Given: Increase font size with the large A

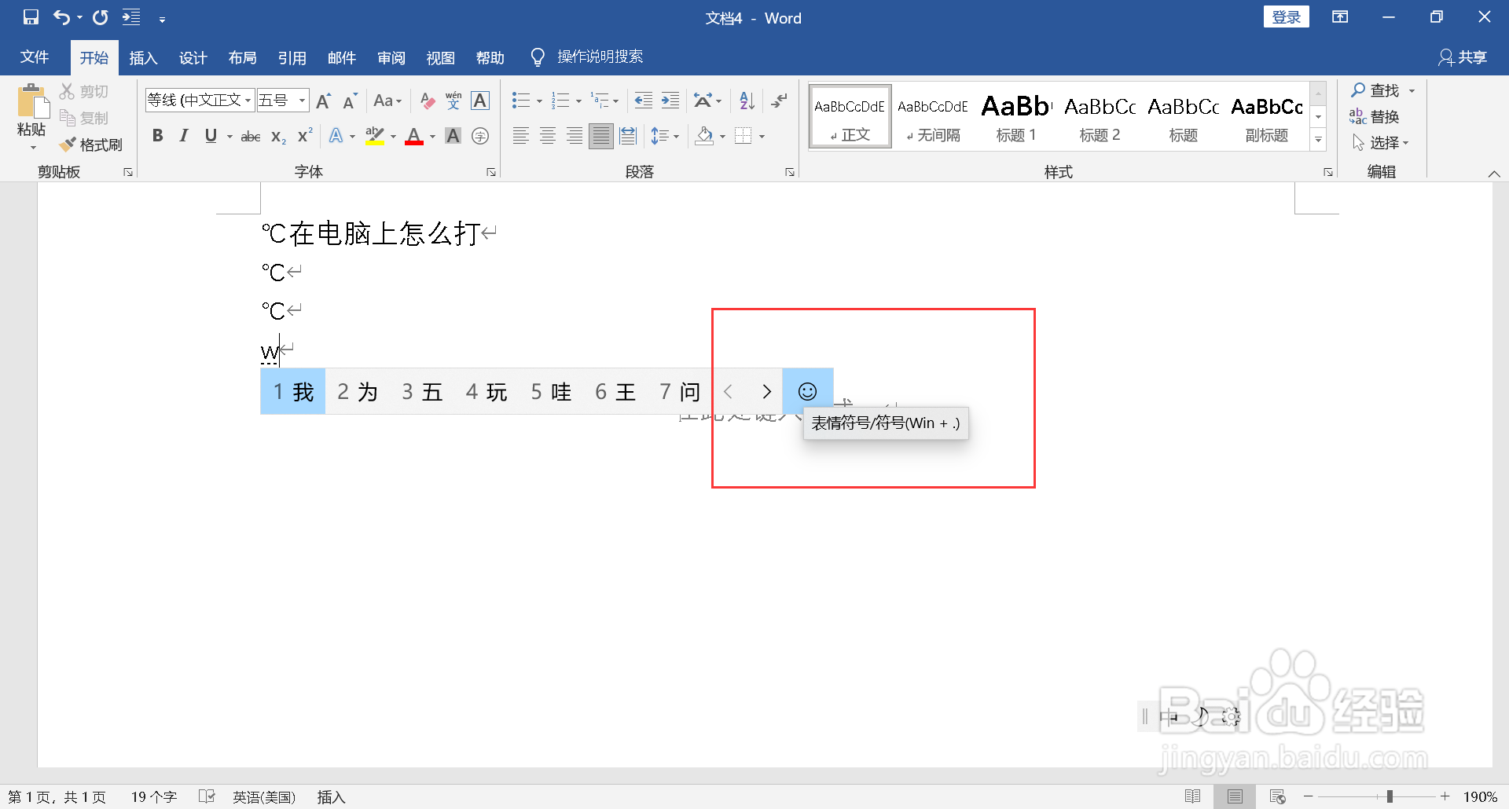Looking at the screenshot, I should 323,101.
